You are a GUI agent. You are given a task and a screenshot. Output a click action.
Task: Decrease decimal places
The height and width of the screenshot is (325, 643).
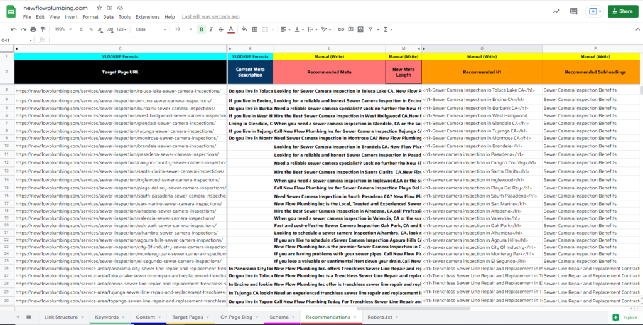pyautogui.click(x=100, y=29)
